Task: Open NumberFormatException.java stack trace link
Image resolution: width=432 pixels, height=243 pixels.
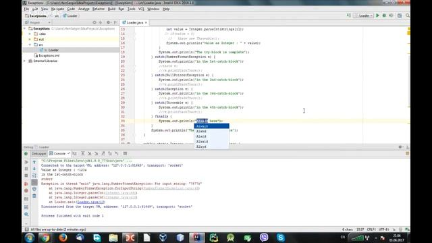Action: (171, 188)
